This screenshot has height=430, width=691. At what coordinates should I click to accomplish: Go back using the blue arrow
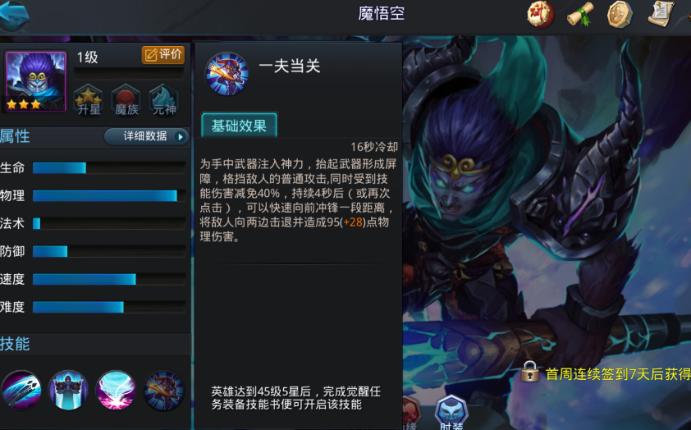[x=14, y=15]
